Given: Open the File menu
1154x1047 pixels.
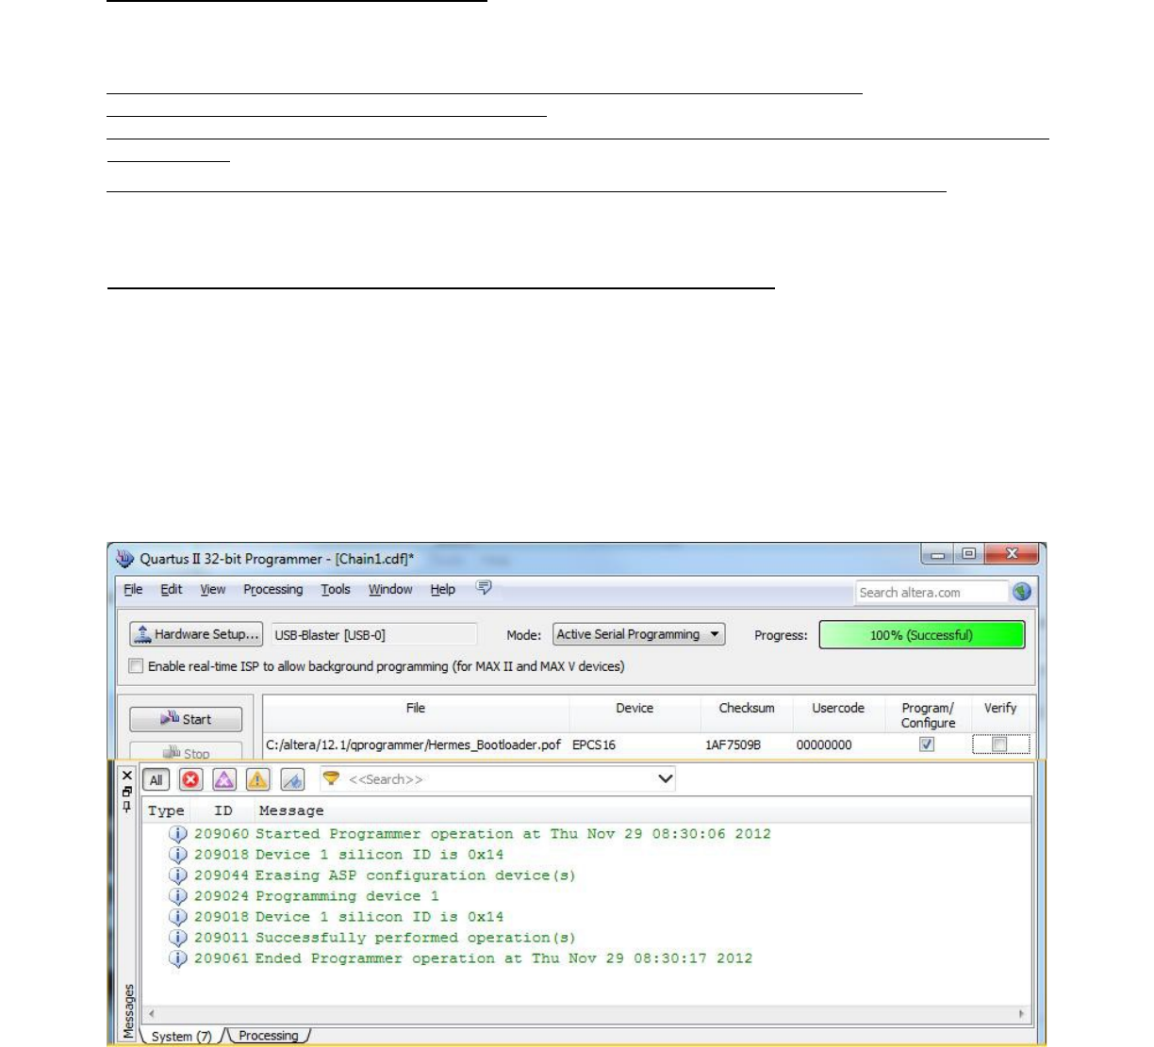Looking at the screenshot, I should point(133,589).
